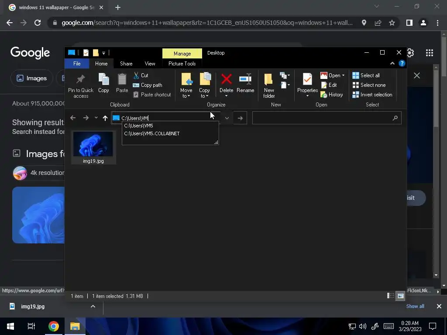Choose C:\Users\VM5 suggestion
Screen dimensions: 447x335
tap(170, 126)
